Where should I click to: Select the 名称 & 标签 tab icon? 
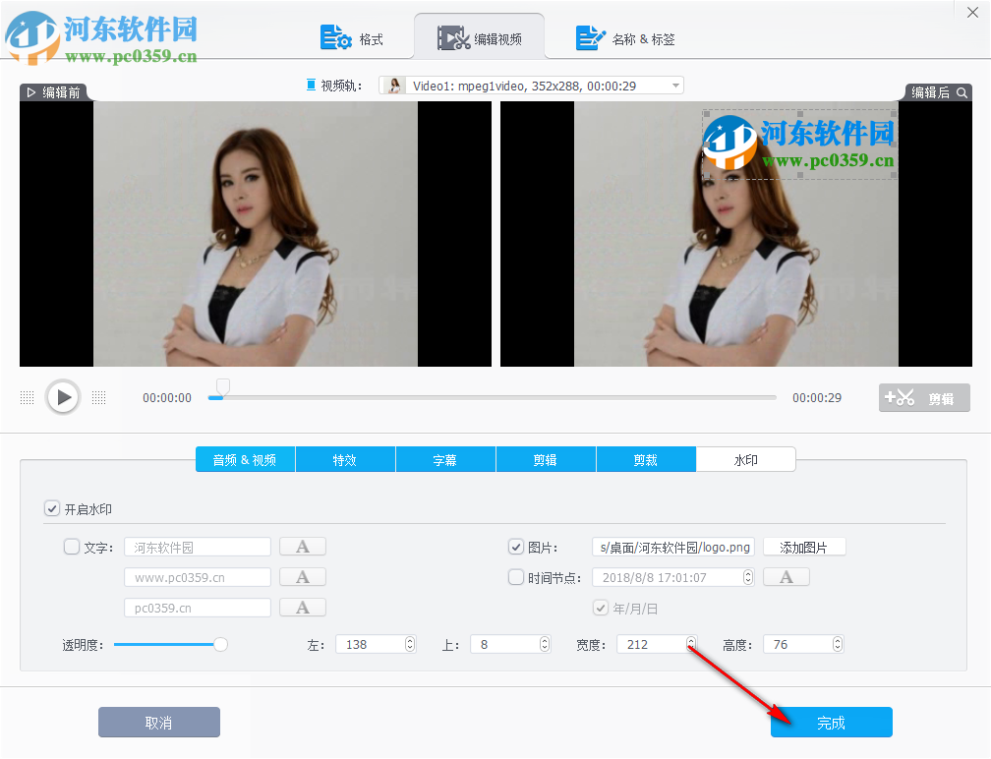[591, 37]
